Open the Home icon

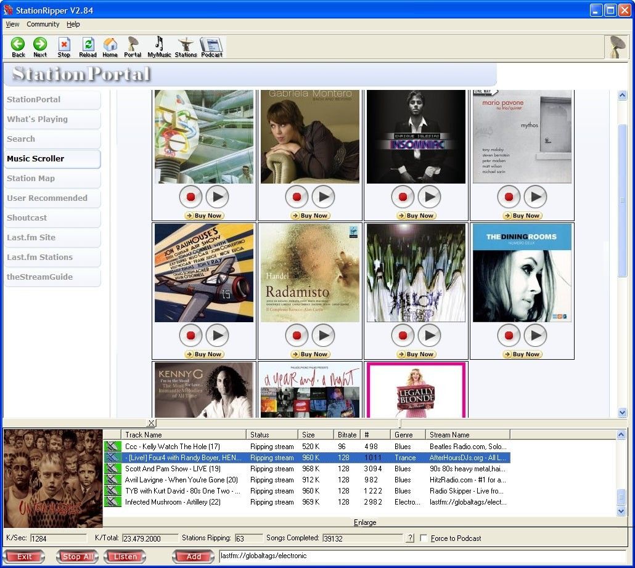coord(110,43)
